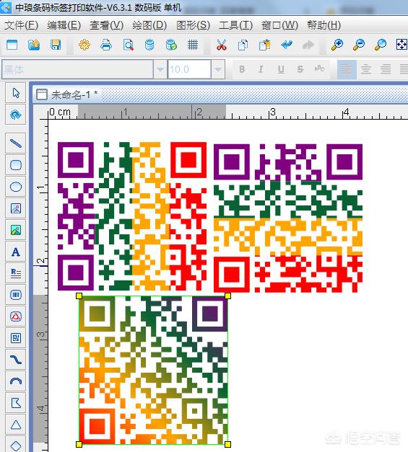Select the text A tool

pos(16,252)
